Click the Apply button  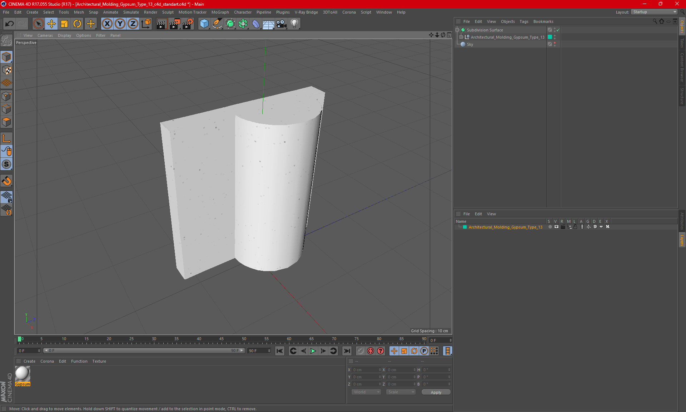[x=436, y=392]
